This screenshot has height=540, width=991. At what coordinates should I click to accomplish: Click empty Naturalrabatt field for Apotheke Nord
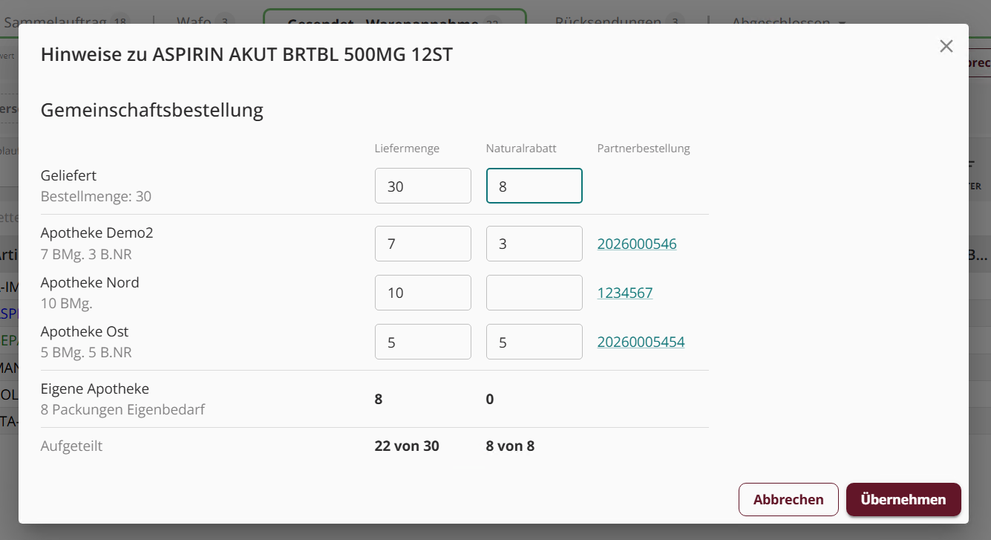(x=534, y=293)
